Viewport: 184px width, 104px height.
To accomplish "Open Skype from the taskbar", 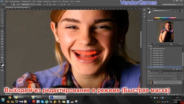I will [x=42, y=102].
